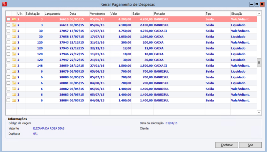Open folder icon for lançamento 27943

(14, 43)
